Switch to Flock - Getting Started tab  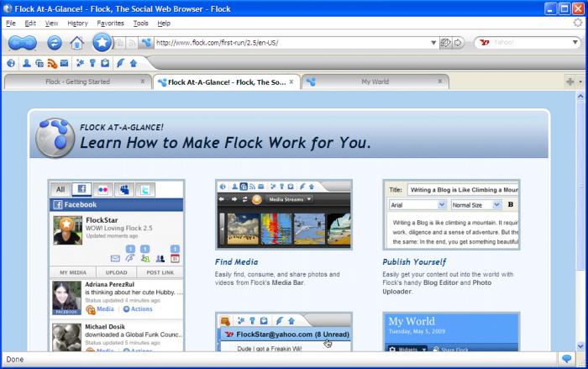click(x=77, y=82)
